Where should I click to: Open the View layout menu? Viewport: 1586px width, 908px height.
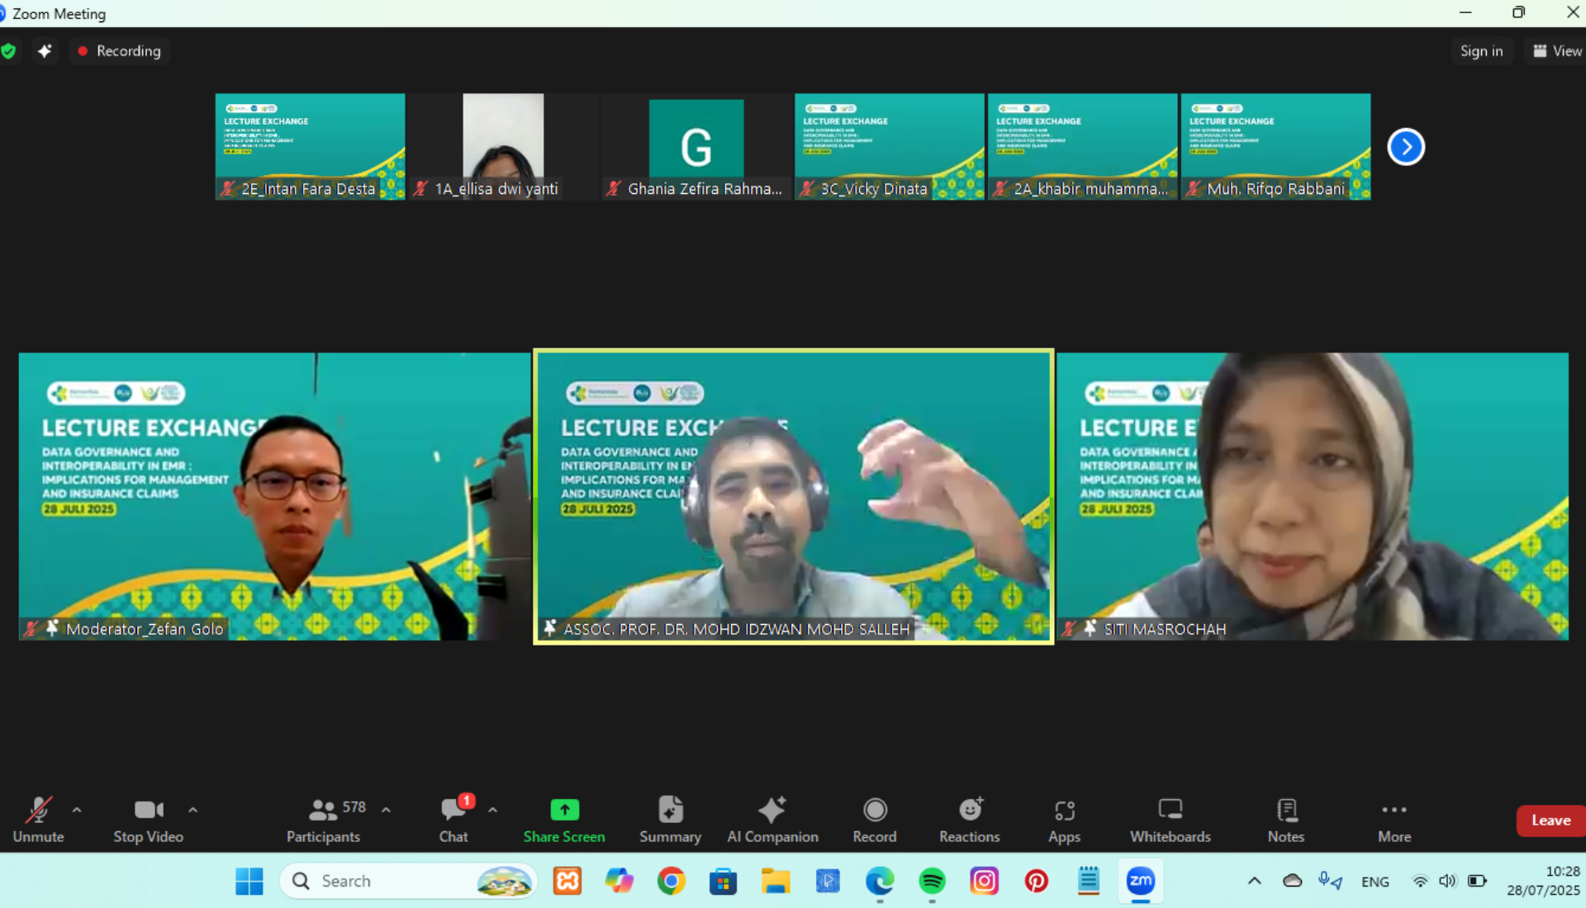coord(1557,50)
